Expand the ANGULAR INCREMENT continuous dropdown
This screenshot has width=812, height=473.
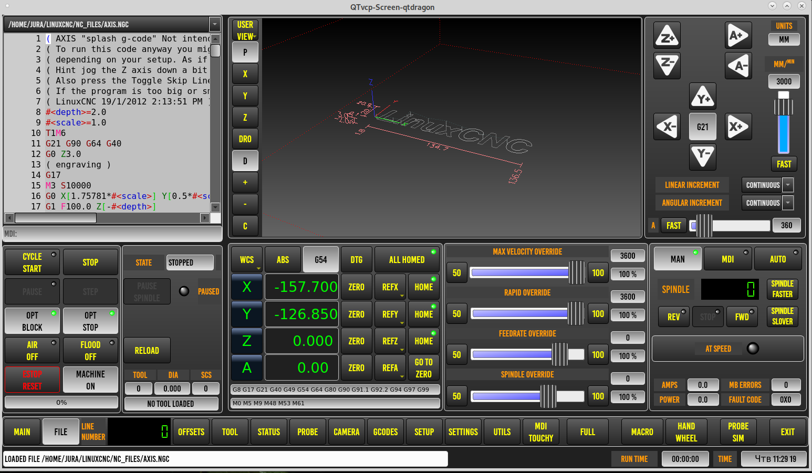point(788,203)
